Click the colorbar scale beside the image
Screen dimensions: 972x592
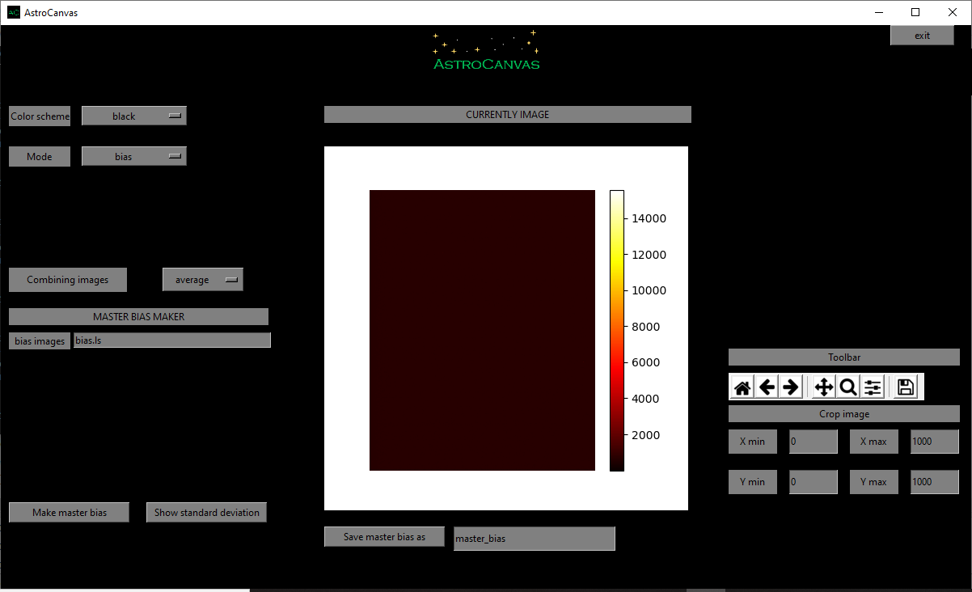[x=617, y=330]
